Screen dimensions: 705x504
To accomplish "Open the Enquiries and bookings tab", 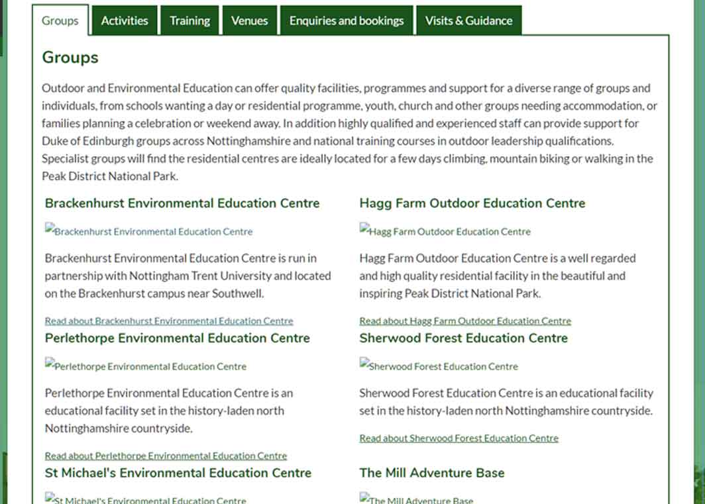I will (347, 21).
